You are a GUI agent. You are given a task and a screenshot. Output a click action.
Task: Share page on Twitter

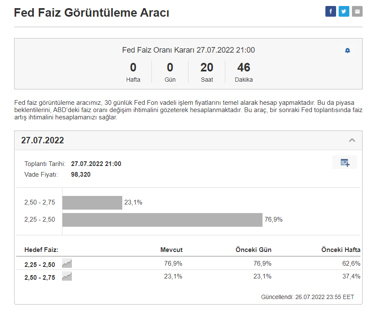[x=344, y=12]
